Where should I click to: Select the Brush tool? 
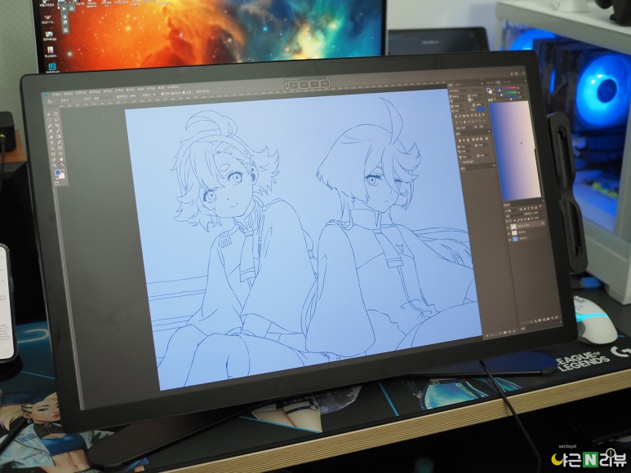(58, 131)
